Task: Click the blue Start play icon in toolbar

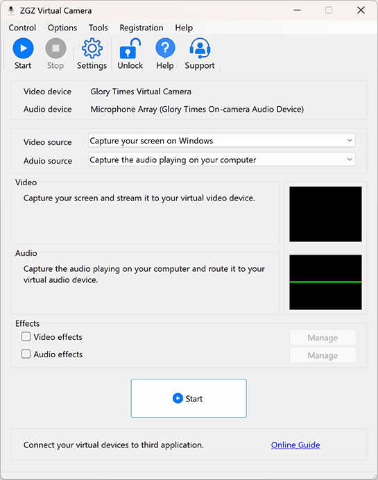Action: click(x=23, y=49)
